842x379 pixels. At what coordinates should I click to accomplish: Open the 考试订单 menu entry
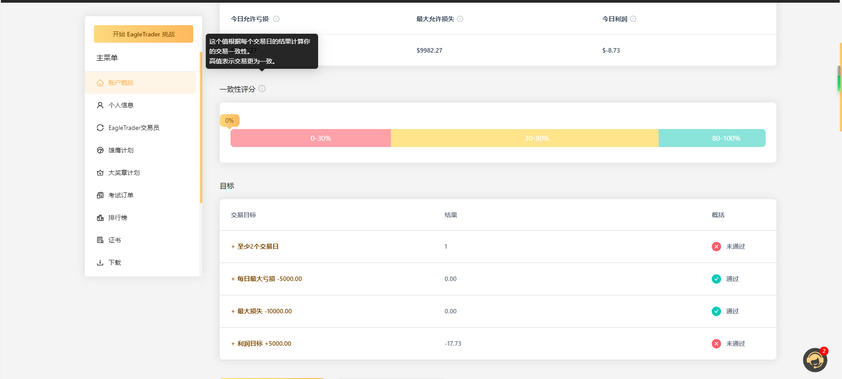pyautogui.click(x=121, y=195)
